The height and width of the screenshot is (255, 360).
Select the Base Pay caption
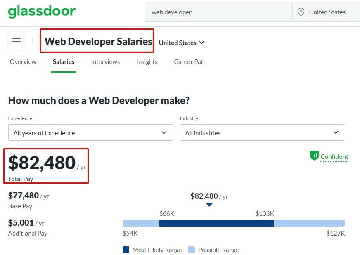[20, 206]
